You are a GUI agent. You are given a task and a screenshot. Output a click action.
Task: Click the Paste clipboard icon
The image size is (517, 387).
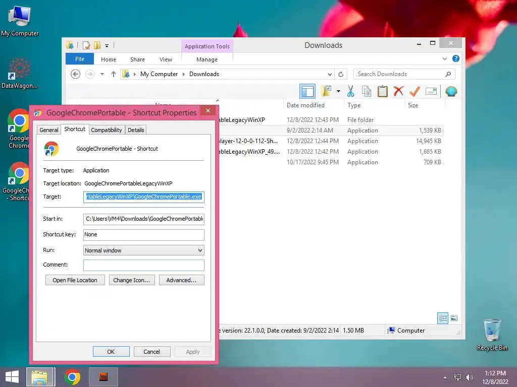(383, 91)
